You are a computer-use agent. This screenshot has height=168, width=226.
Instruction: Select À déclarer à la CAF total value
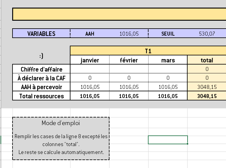point(207,78)
